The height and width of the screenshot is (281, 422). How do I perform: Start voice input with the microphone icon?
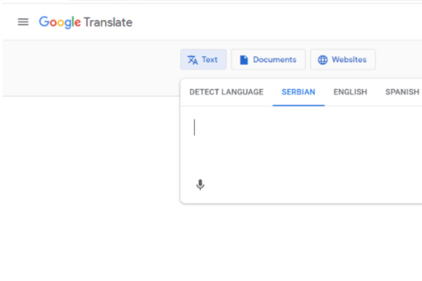(x=200, y=185)
